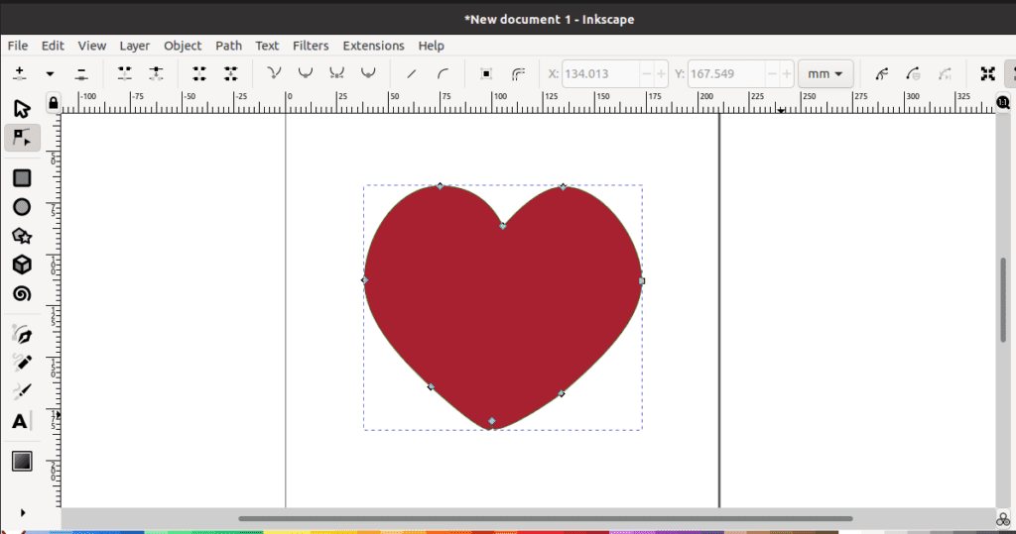This screenshot has height=534, width=1016.
Task: Select the Gradient tool
Action: point(22,461)
